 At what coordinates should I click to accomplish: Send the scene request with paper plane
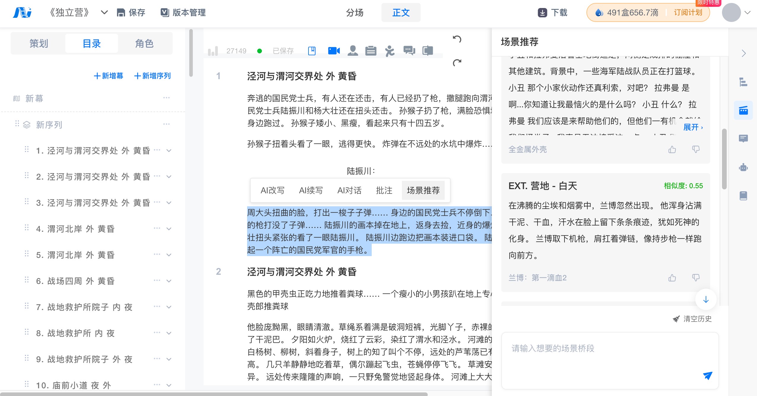click(x=707, y=376)
